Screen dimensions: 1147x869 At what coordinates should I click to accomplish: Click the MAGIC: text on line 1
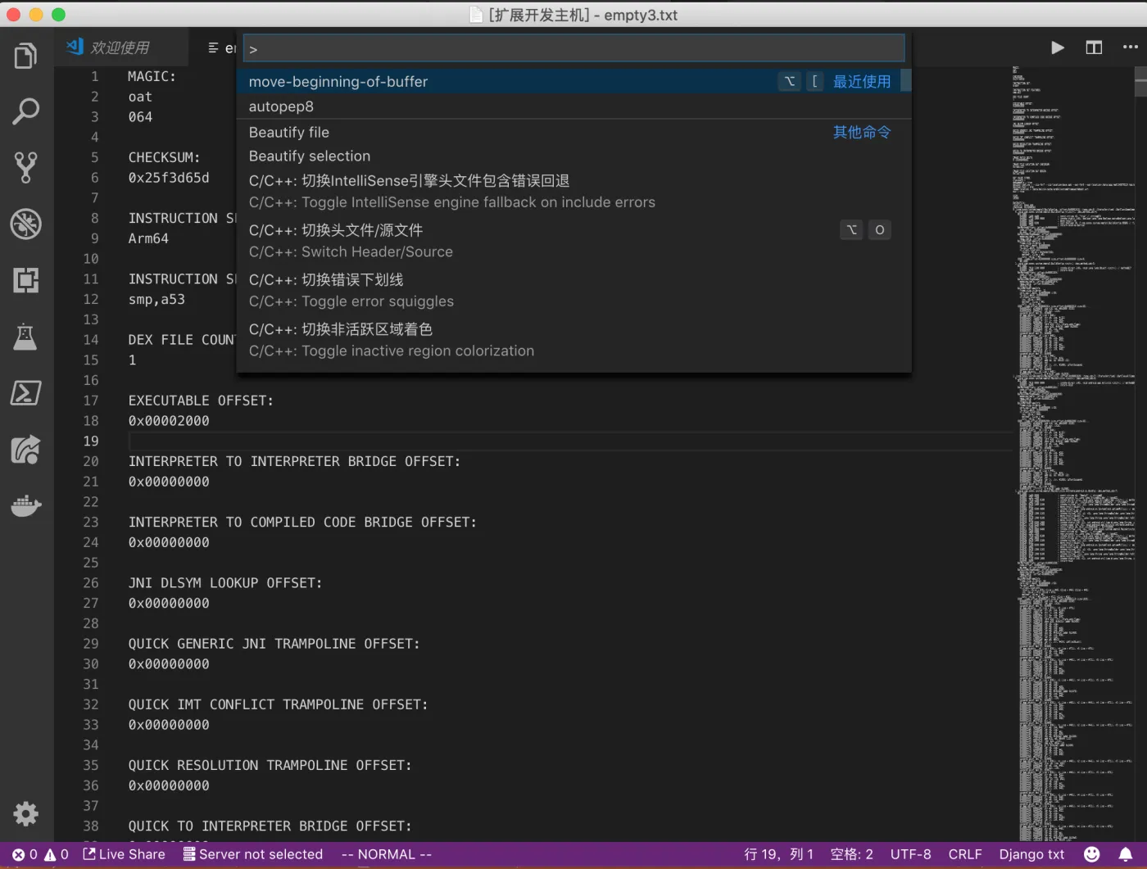click(152, 76)
